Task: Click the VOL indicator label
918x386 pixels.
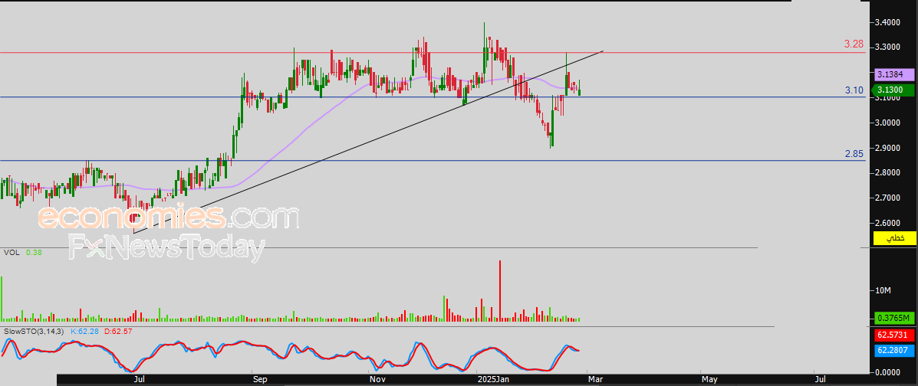Action: (x=12, y=253)
